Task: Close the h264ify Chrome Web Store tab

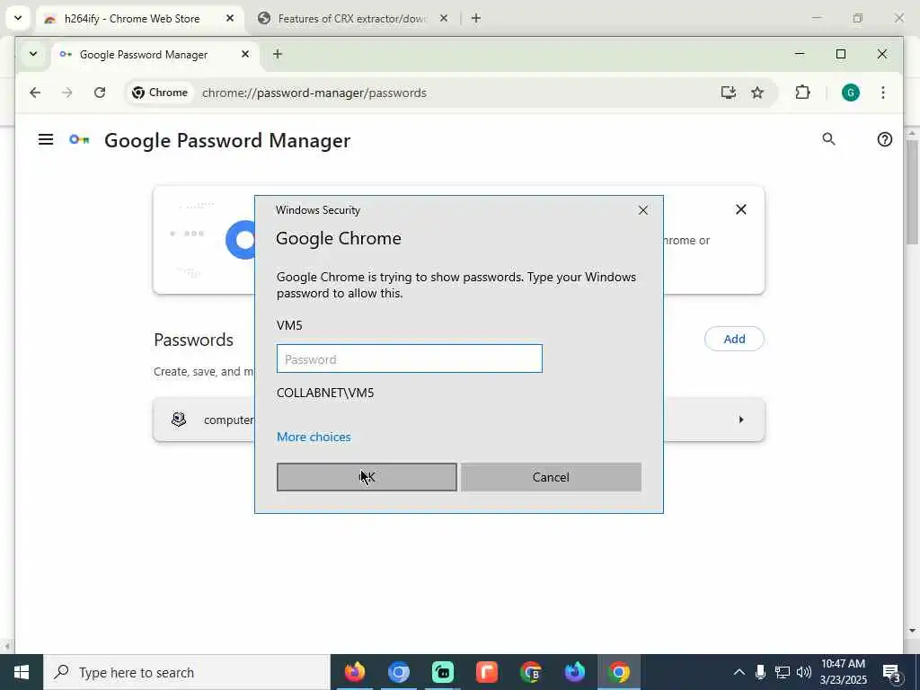Action: (x=230, y=18)
